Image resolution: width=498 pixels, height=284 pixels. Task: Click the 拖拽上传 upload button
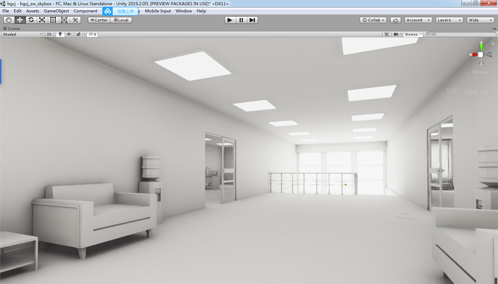coord(126,11)
